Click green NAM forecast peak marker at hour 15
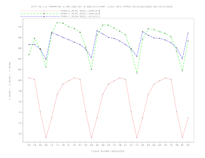The height and width of the screenshot is (158, 205). tap(57, 23)
